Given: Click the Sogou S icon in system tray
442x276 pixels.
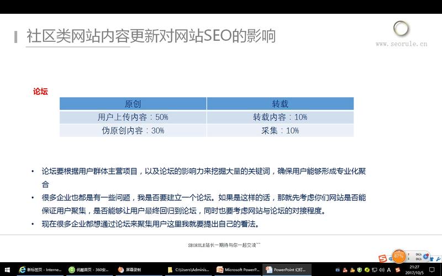Looking at the screenshot, I should (x=398, y=270).
